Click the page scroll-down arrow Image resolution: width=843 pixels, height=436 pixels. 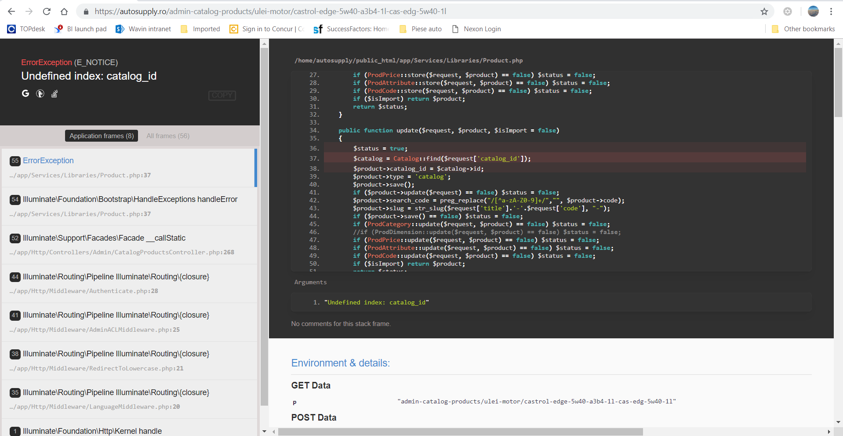click(839, 422)
